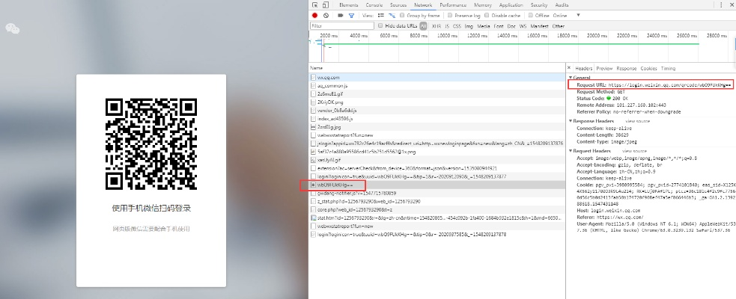Viewport: 736px width, 299px height.
Task: Open the Preview tab of the request
Action: click(x=603, y=68)
